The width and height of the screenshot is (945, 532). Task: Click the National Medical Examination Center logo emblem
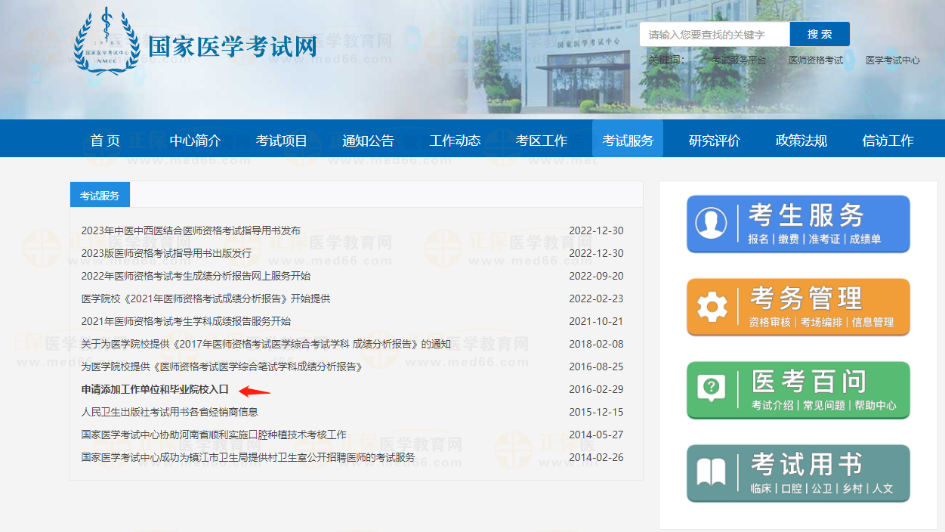coord(107,42)
